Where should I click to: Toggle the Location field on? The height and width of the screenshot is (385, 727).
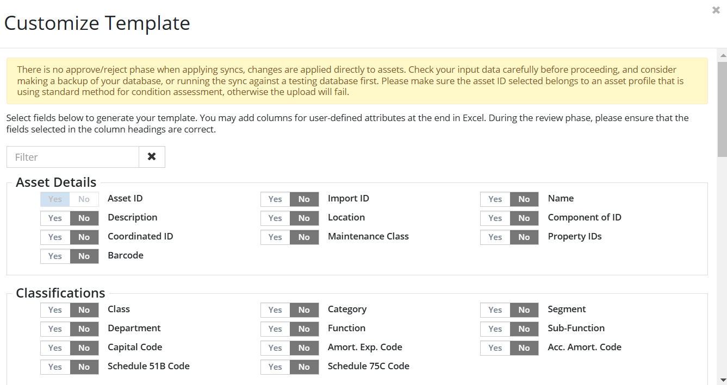pos(275,218)
